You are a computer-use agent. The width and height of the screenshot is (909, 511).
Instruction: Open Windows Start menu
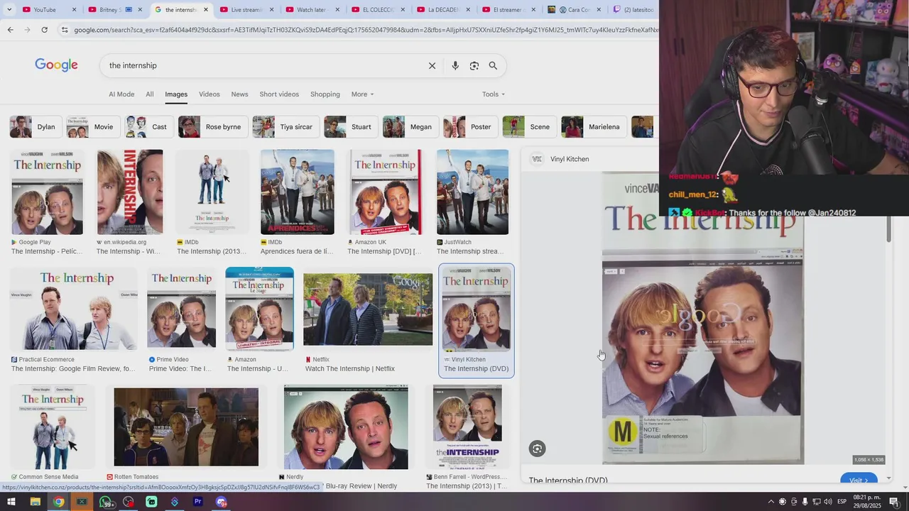[x=11, y=502]
